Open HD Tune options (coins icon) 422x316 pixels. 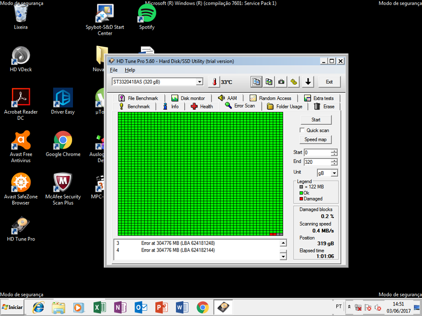coord(294,82)
